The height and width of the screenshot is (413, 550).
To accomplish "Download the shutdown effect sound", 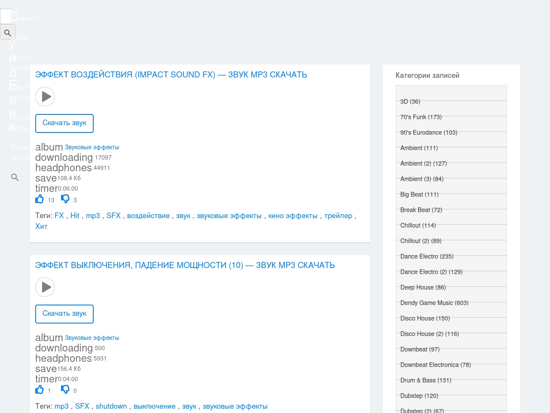I will click(x=64, y=314).
